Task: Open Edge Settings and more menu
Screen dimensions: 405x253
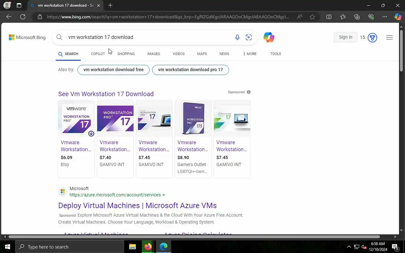Action: (x=385, y=17)
